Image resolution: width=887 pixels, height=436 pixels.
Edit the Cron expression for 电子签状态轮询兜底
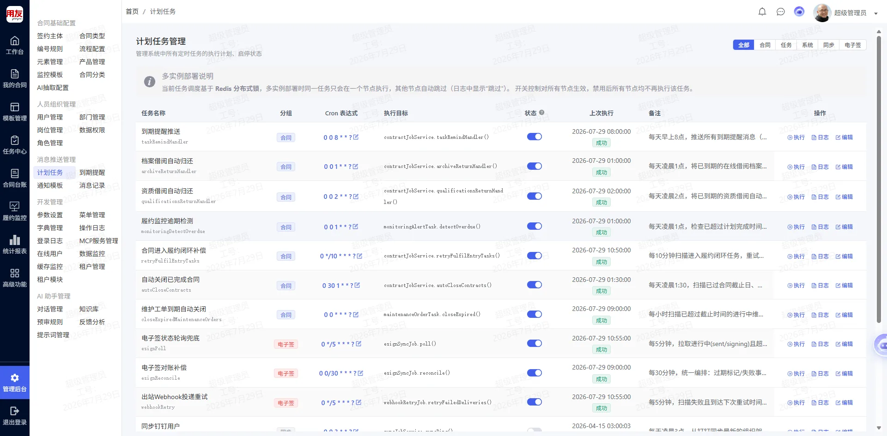click(358, 344)
